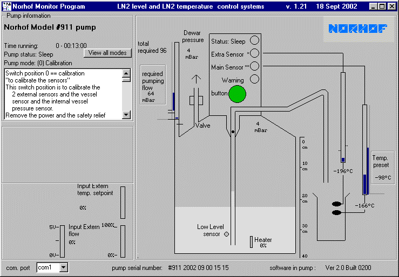
Task: Click the Norhof Model #911 pump heading
Action: [x=50, y=27]
